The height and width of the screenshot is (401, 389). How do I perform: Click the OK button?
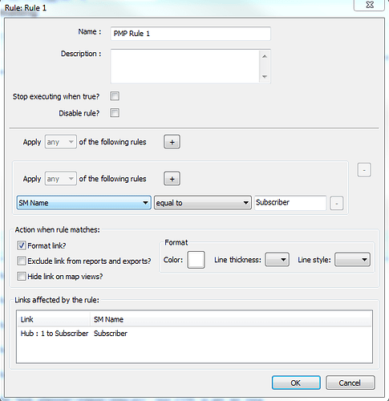point(296,383)
